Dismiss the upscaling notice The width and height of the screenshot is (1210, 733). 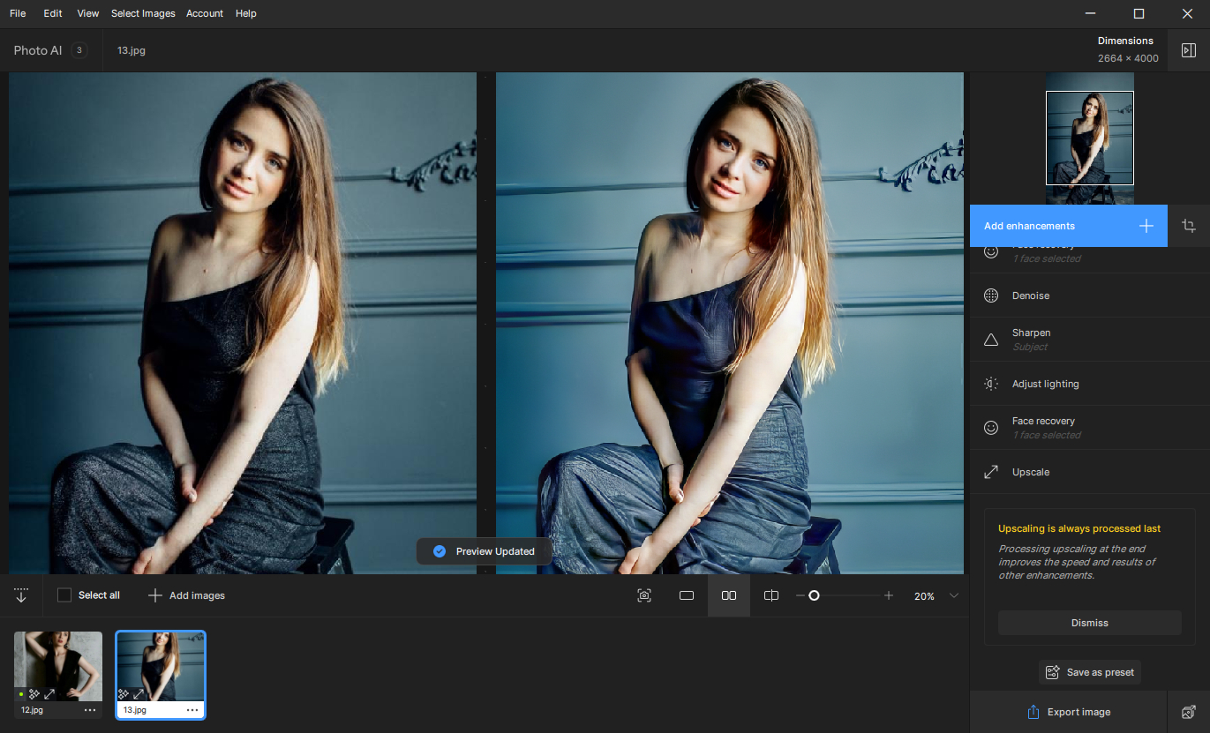(x=1090, y=623)
